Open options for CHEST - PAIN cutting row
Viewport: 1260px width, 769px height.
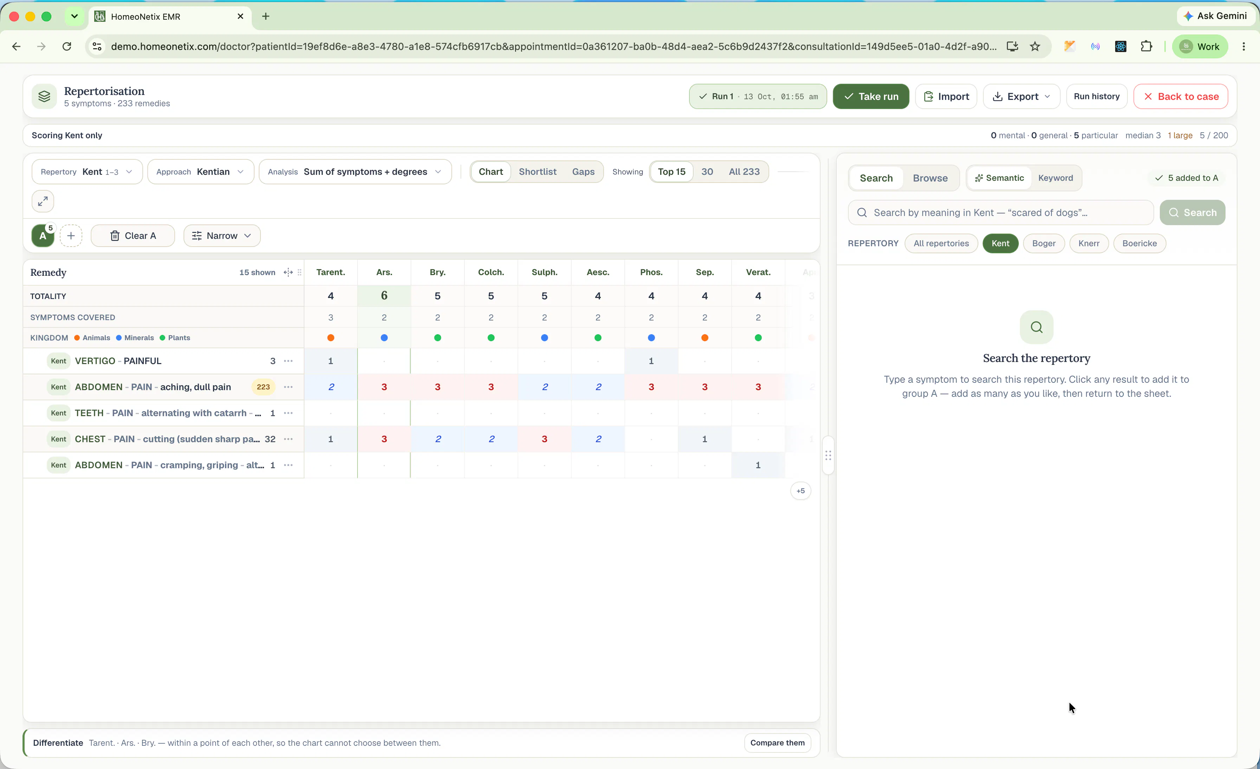tap(288, 439)
